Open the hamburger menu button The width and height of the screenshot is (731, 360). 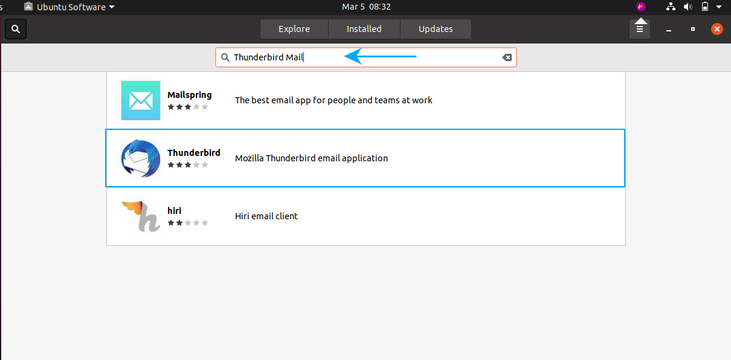(640, 29)
